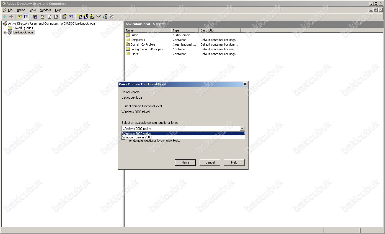Select the root Active Directory Users and Computers node

[52, 23]
